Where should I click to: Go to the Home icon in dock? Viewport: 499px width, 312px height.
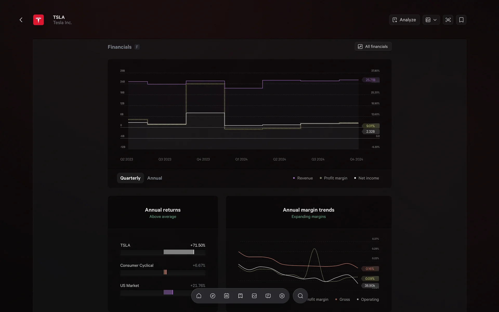[x=199, y=296]
